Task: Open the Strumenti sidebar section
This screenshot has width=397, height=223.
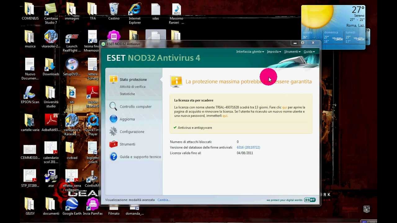Action: click(127, 144)
